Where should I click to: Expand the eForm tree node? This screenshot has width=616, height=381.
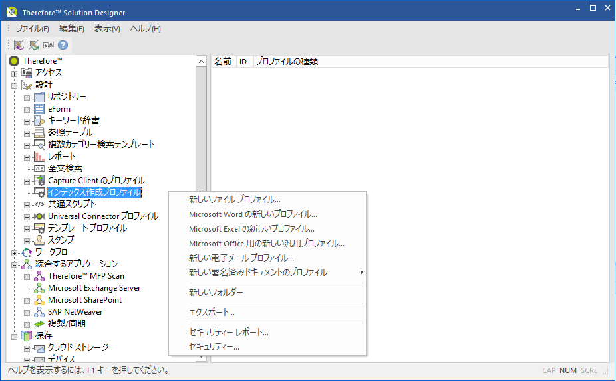(x=27, y=110)
